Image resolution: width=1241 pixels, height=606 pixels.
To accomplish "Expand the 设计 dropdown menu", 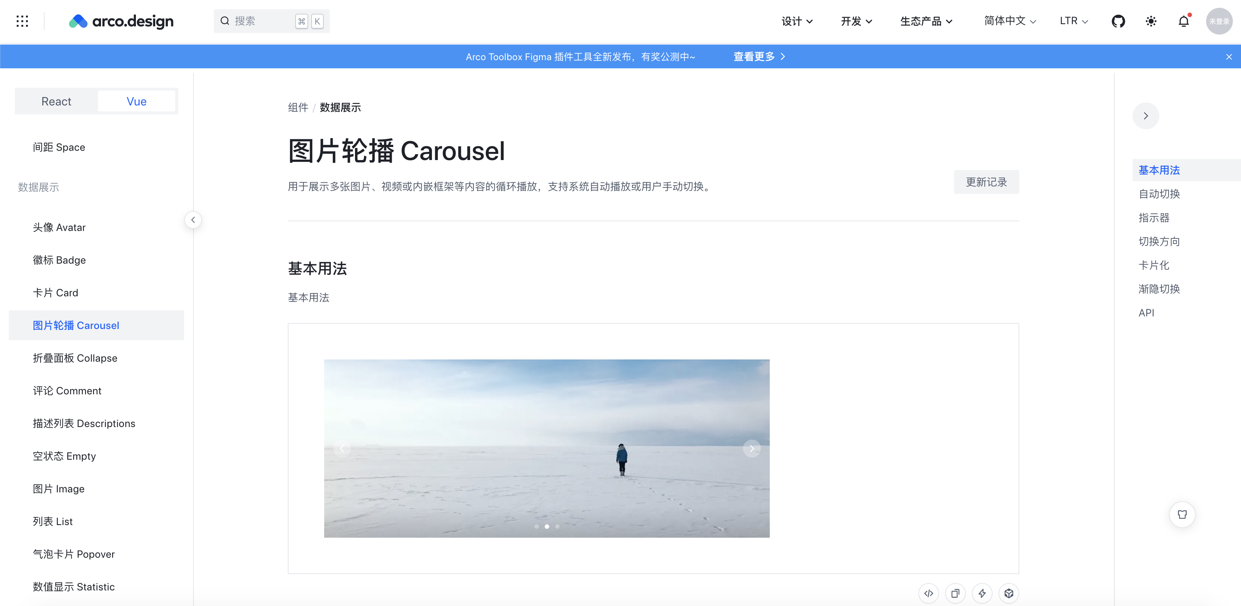I will point(797,21).
